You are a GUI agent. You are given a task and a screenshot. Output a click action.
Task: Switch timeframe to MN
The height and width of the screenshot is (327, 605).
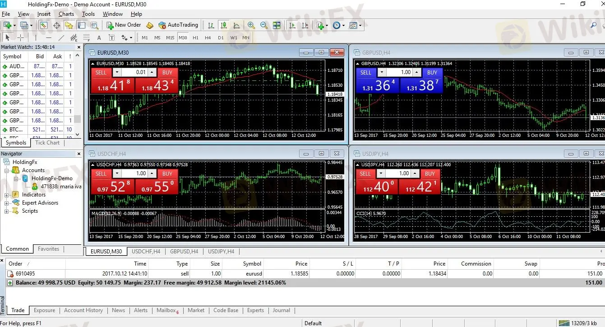pos(246,37)
